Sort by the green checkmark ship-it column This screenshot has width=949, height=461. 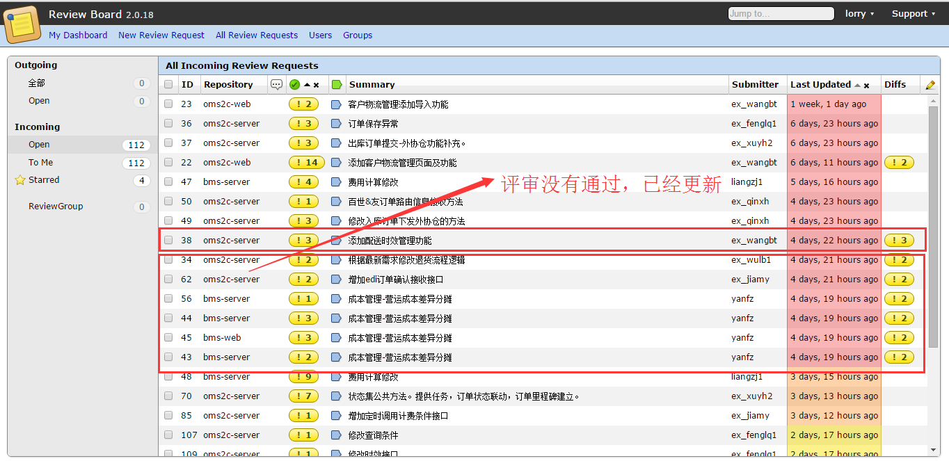[294, 84]
